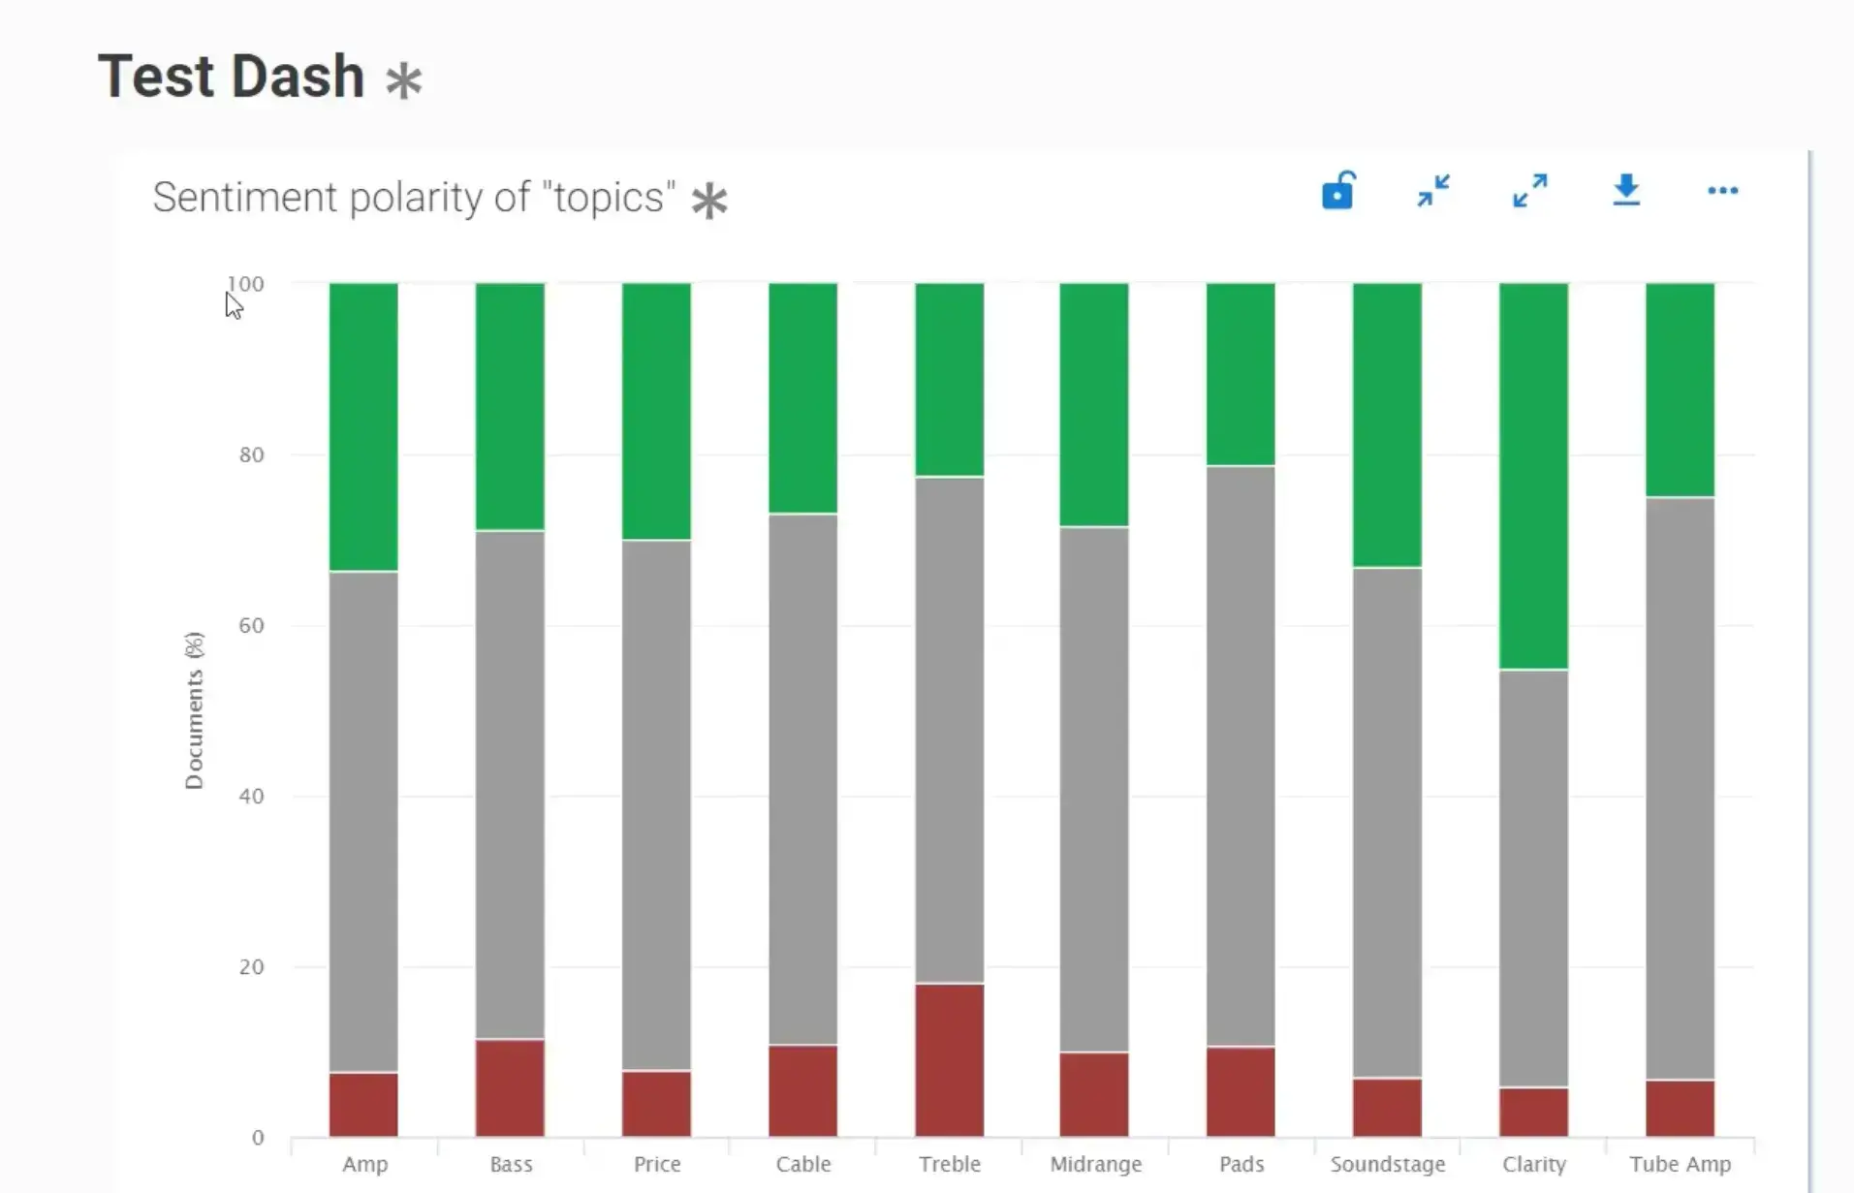Click the red negative segment of Treble
Image resolution: width=1854 pixels, height=1193 pixels.
coord(949,1059)
